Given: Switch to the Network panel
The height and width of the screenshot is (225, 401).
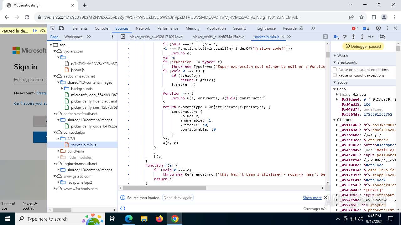Looking at the screenshot, I should click(143, 28).
